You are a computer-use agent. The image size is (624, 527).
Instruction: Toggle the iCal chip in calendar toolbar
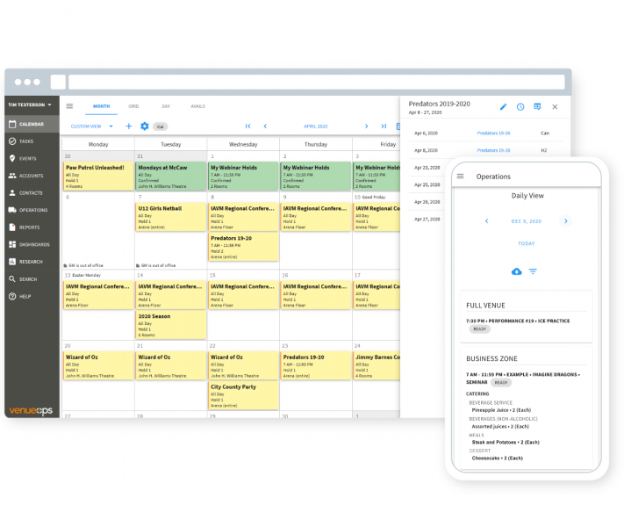tap(160, 126)
